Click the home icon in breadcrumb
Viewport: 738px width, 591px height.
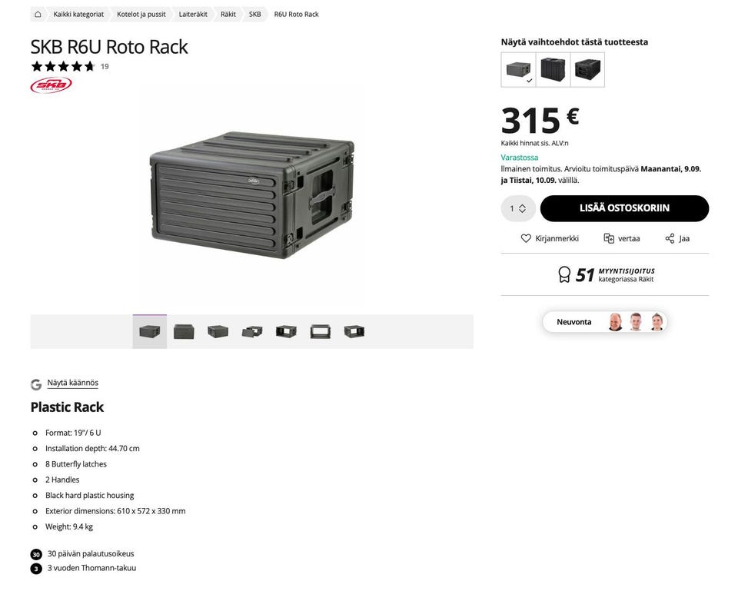pos(38,14)
